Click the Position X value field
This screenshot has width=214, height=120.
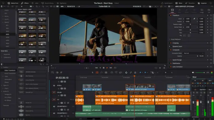click(x=188, y=21)
